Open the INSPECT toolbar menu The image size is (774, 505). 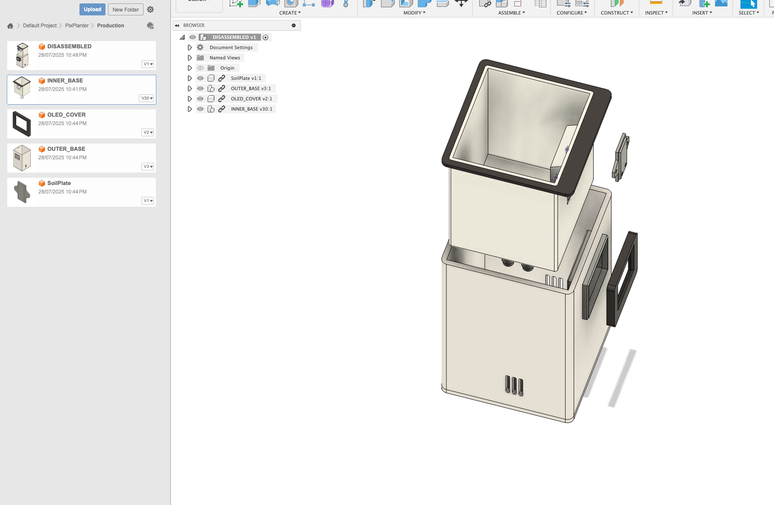[x=656, y=13]
